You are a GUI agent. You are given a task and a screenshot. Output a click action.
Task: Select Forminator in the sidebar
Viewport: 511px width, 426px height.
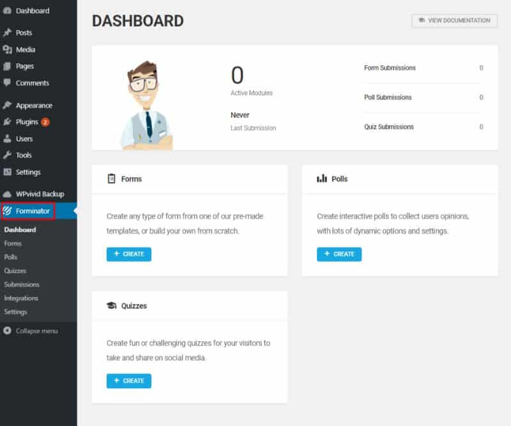pos(38,211)
